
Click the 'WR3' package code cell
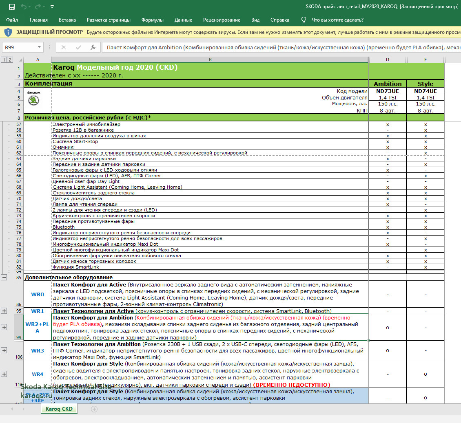(38, 350)
